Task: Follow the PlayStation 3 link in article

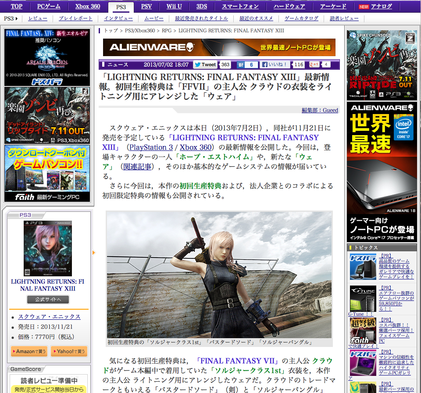Action: [151, 147]
